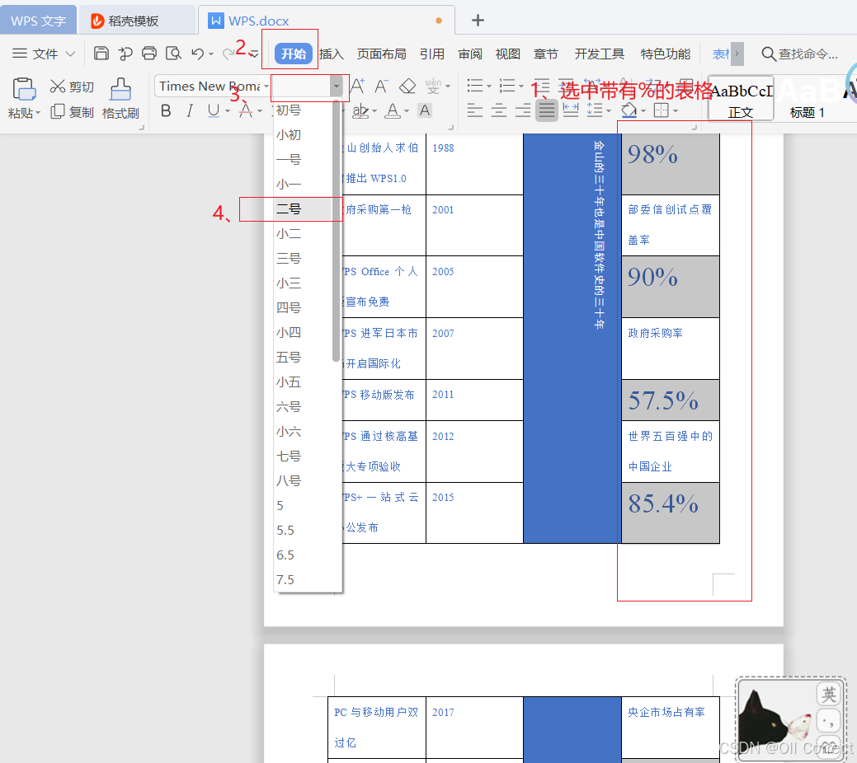Click the 98% table cell
Image resolution: width=857 pixels, height=763 pixels.
[x=670, y=164]
